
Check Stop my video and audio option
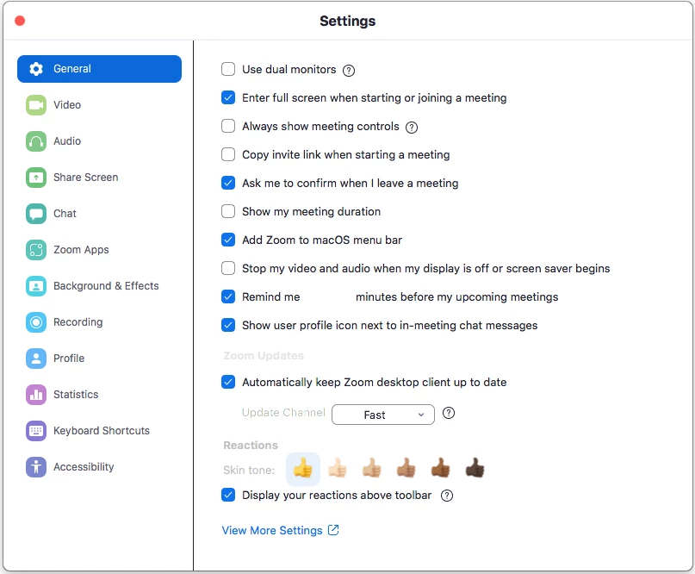pos(228,268)
